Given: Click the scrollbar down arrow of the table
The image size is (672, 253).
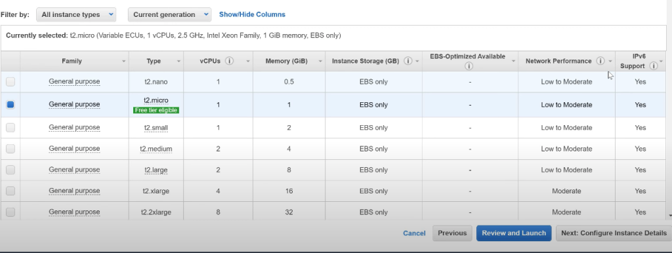Looking at the screenshot, I should pos(670,216).
